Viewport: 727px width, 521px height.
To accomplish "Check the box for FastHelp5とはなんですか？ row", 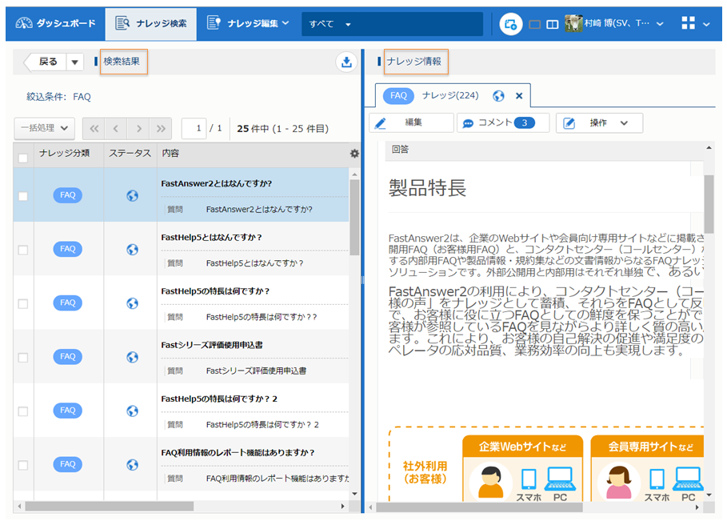I will (22, 250).
